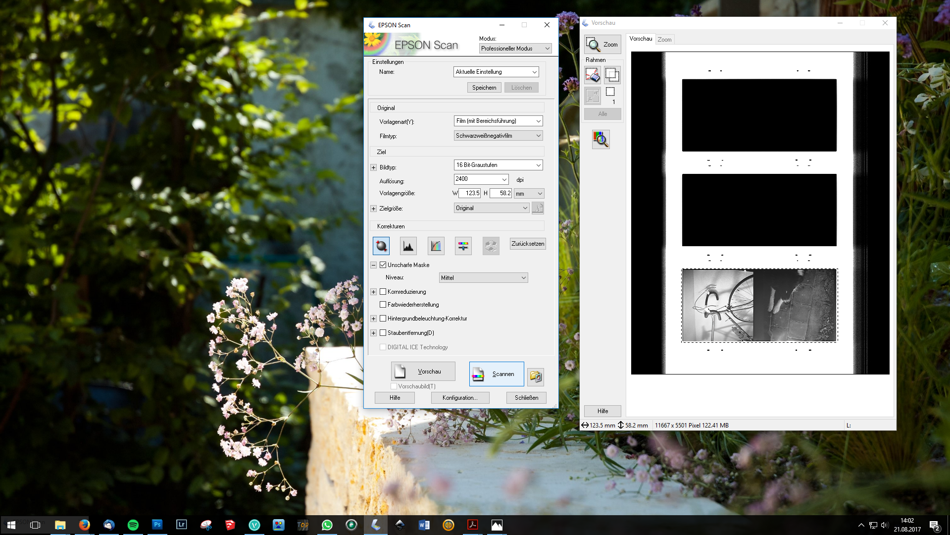This screenshot has height=535, width=950.
Task: Enable Hintergrundbeleuchtung-Korrektur checkbox
Action: tap(383, 319)
